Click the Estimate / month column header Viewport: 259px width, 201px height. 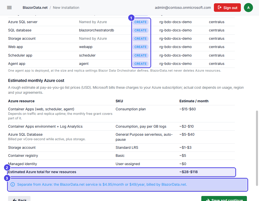tap(194, 101)
